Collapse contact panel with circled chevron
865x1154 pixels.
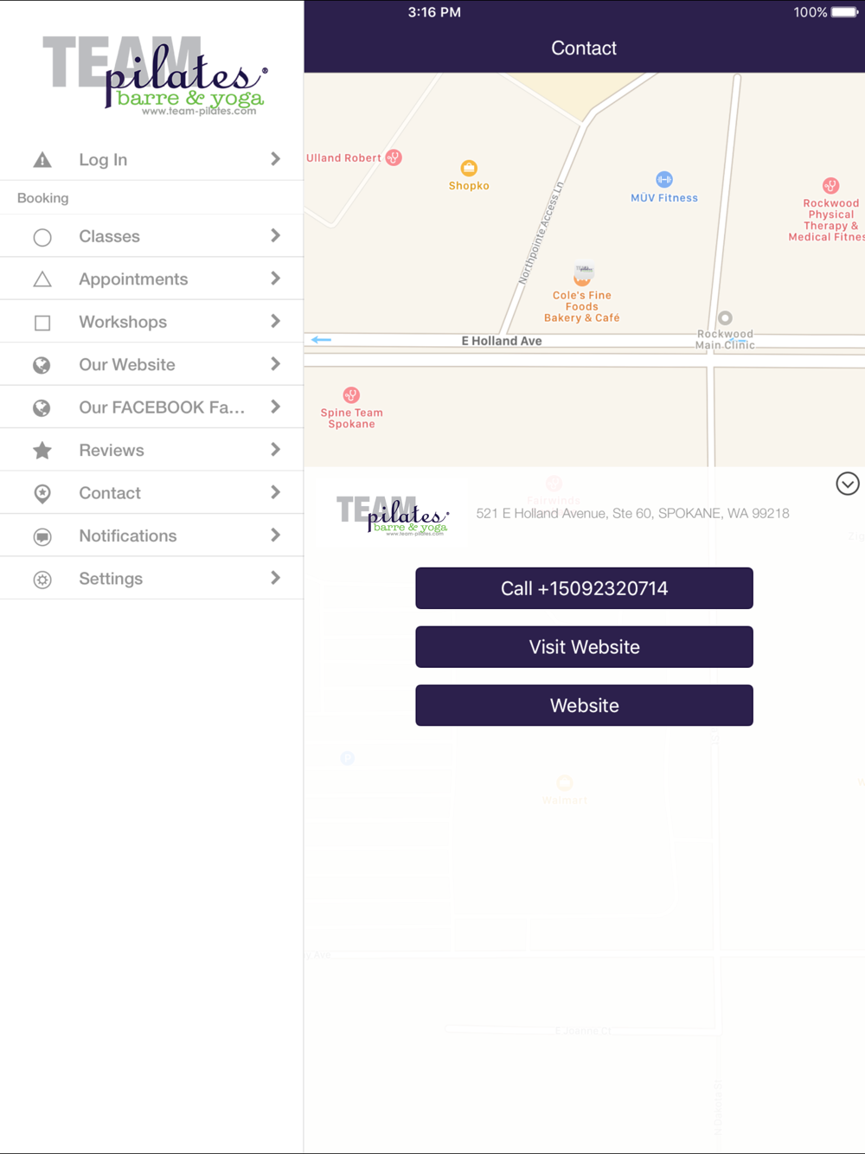click(x=848, y=484)
